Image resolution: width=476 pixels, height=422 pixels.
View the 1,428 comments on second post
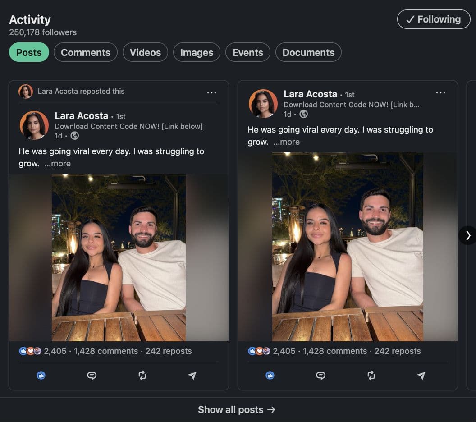point(335,351)
